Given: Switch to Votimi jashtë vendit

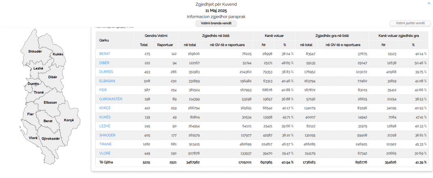Looking at the screenshot, I should (410, 23).
